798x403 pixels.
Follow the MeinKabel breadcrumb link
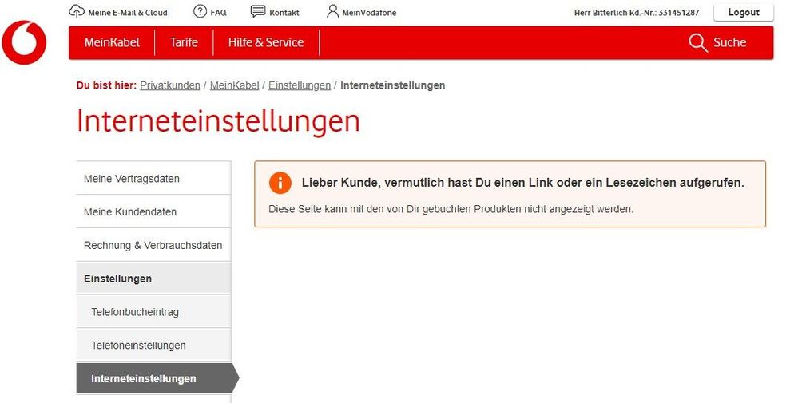[235, 85]
